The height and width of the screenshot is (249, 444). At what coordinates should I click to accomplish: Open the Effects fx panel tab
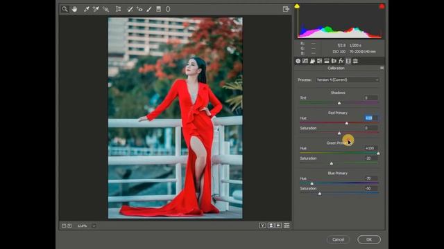341,61
